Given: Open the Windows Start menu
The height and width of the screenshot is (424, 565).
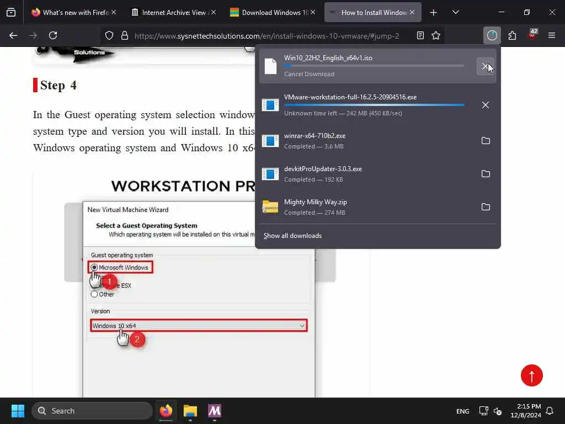Looking at the screenshot, I should 17,411.
